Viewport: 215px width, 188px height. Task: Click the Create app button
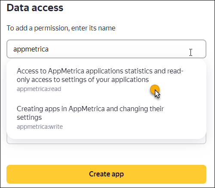pyautogui.click(x=106, y=174)
